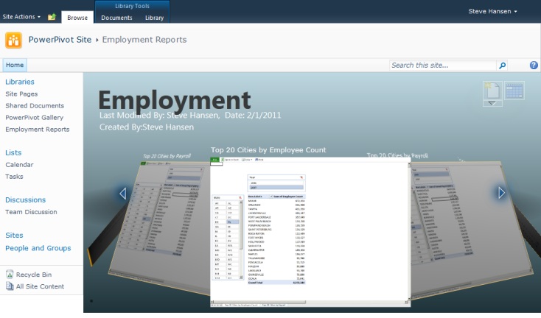Screen dimensions: 541x318
Task: Open the Libraries heading link
Action: tap(20, 82)
